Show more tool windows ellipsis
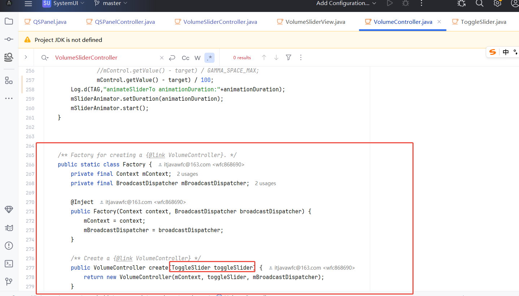Viewport: 519px width, 296px height. tap(9, 98)
